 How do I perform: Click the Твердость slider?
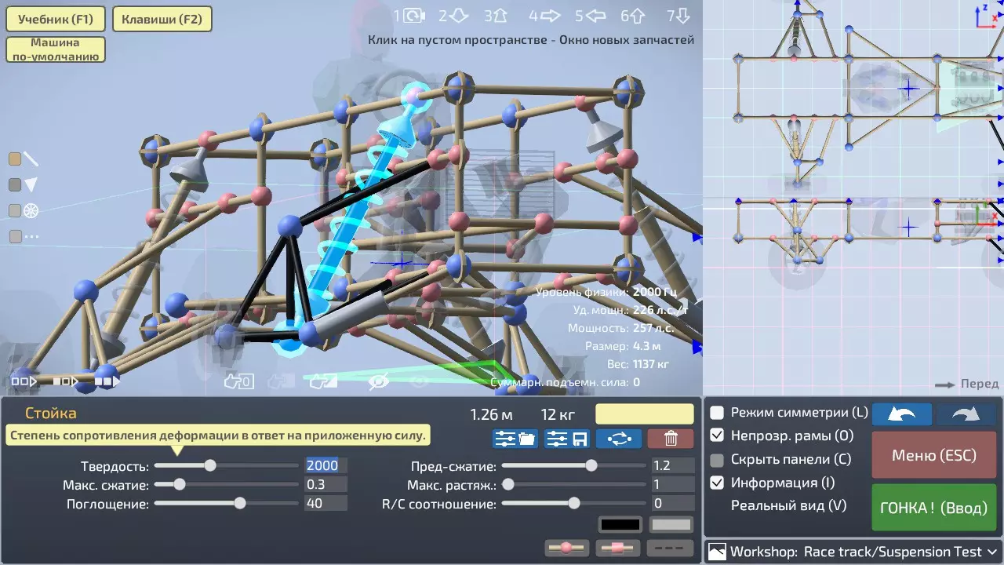pos(227,465)
